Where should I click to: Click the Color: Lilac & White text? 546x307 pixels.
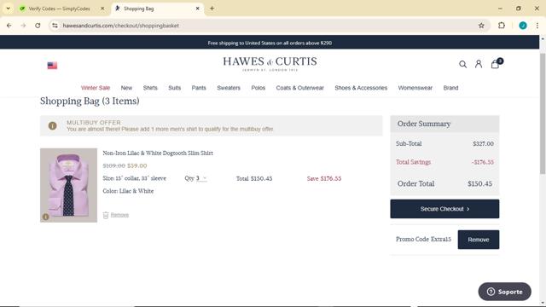128,191
